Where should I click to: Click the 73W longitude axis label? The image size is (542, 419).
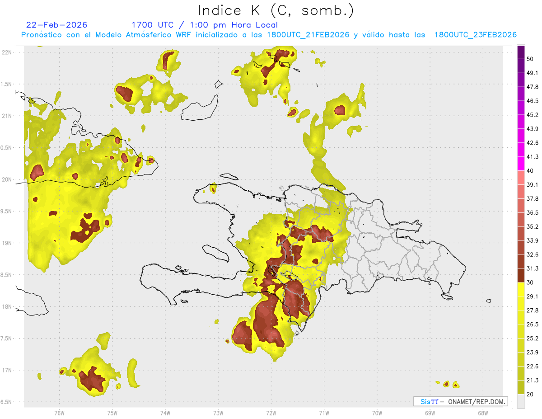click(x=218, y=413)
